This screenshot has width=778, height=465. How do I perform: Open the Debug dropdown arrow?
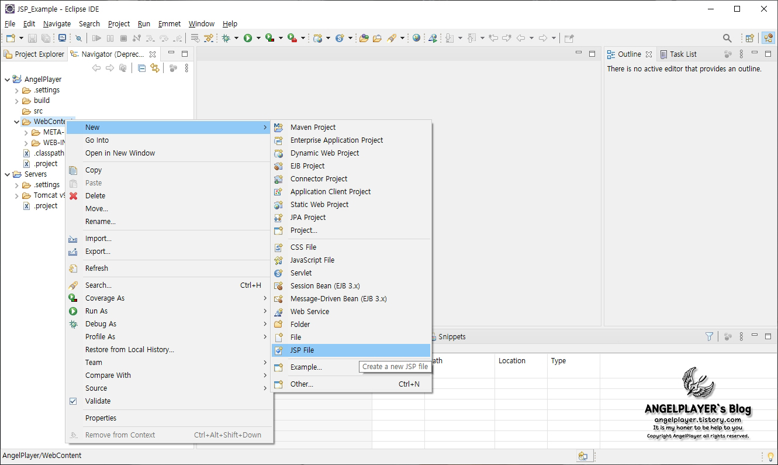[x=237, y=38]
